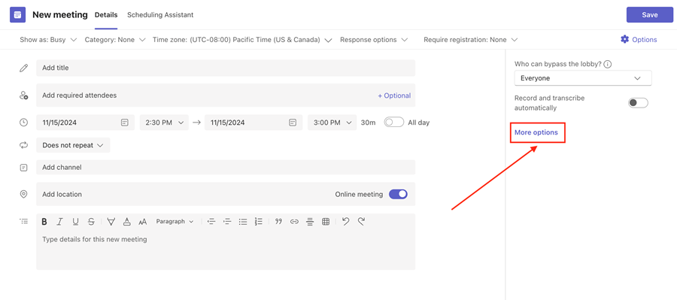
Task: Click the location pin icon
Action: (24, 194)
